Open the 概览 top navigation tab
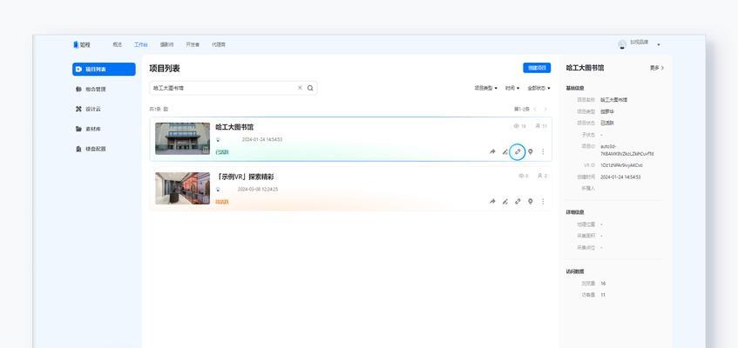738x348 pixels. click(118, 44)
